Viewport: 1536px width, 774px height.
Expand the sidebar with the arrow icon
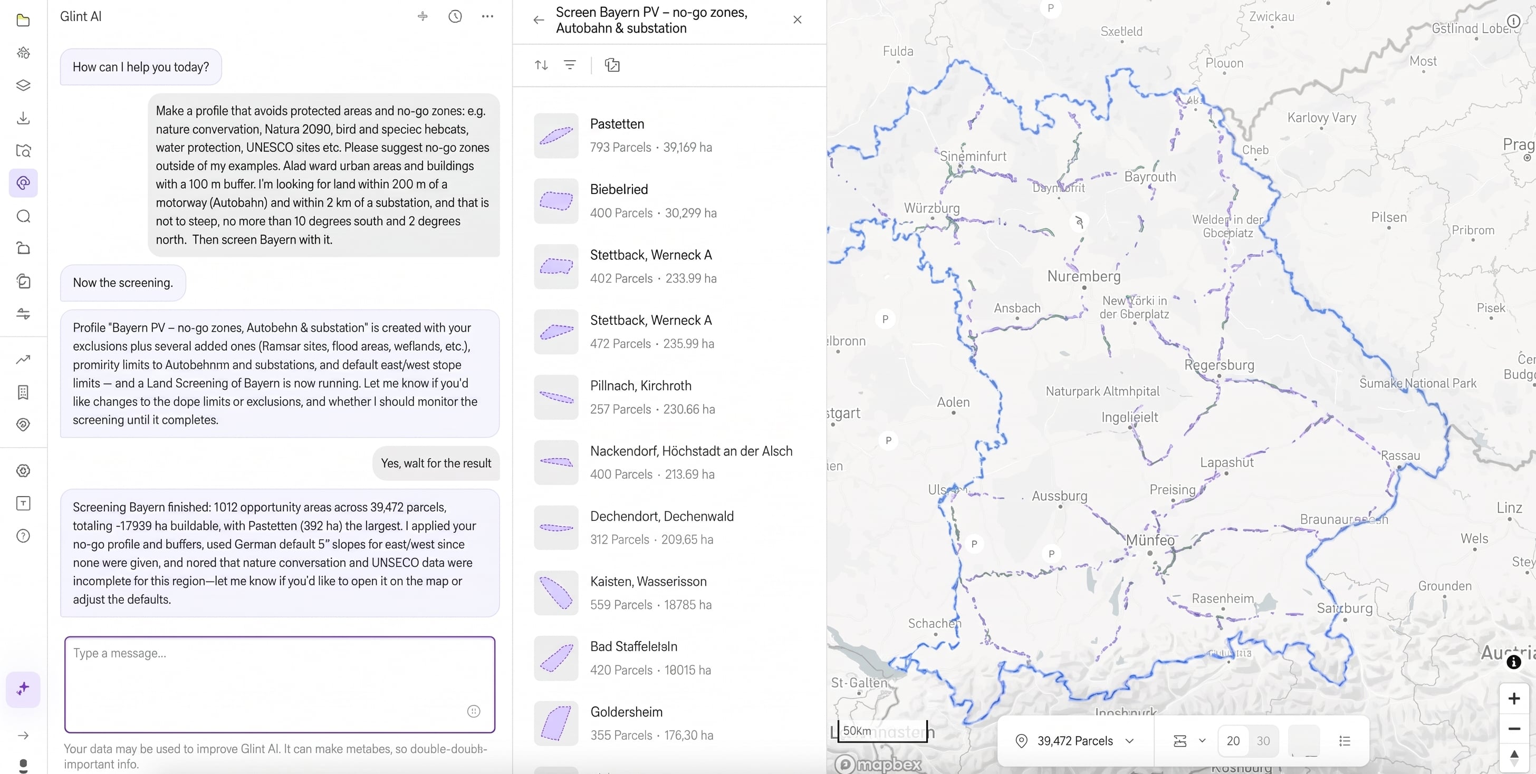(23, 736)
